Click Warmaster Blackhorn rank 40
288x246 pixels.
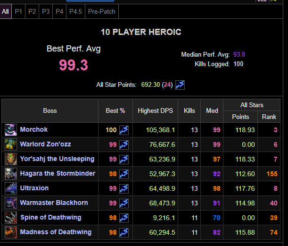(274, 203)
